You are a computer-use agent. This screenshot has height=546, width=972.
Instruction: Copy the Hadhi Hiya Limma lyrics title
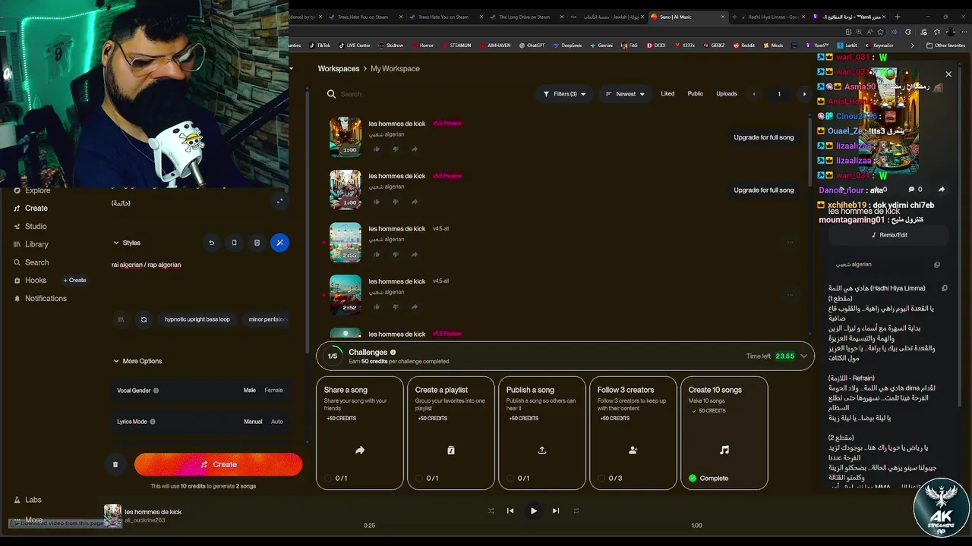945,288
